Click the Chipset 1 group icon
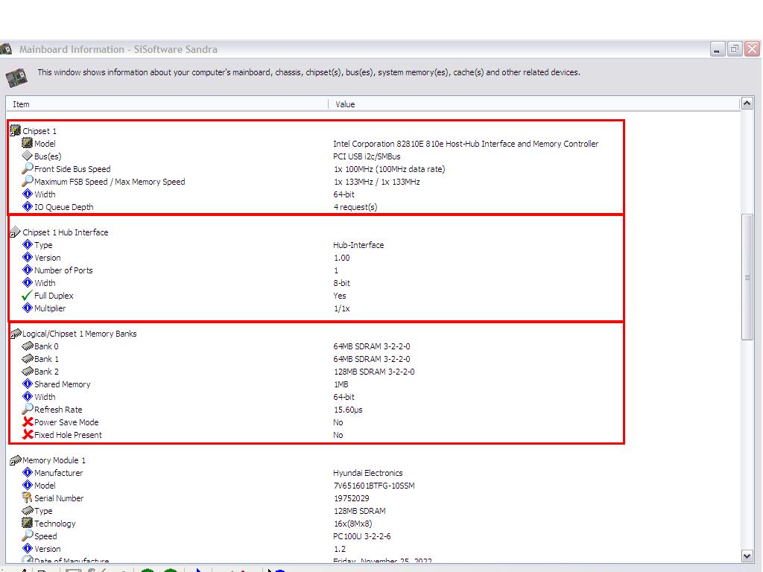This screenshot has width=763, height=572. tap(16, 131)
